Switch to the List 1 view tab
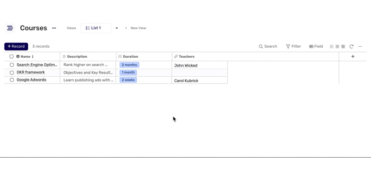The image size is (371, 178). [96, 28]
